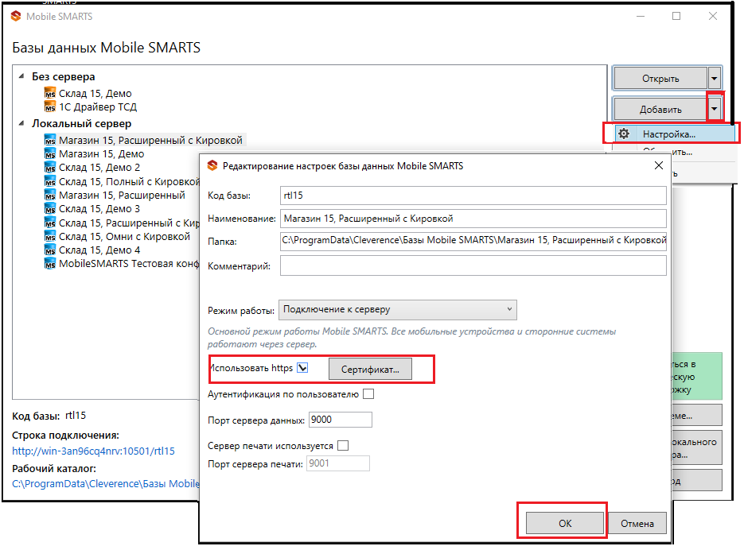Select Склад 15, Демо 4 in the tree

coord(99,250)
